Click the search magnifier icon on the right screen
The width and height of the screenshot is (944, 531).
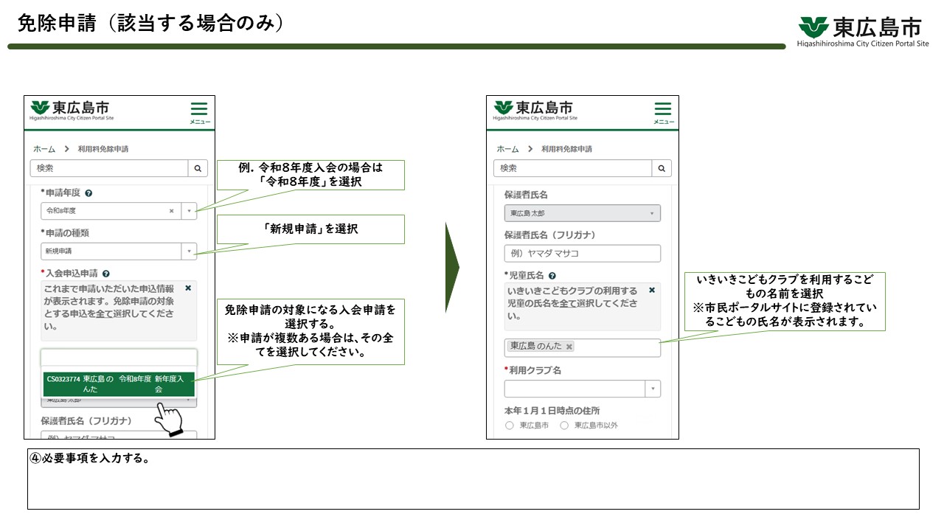(661, 168)
